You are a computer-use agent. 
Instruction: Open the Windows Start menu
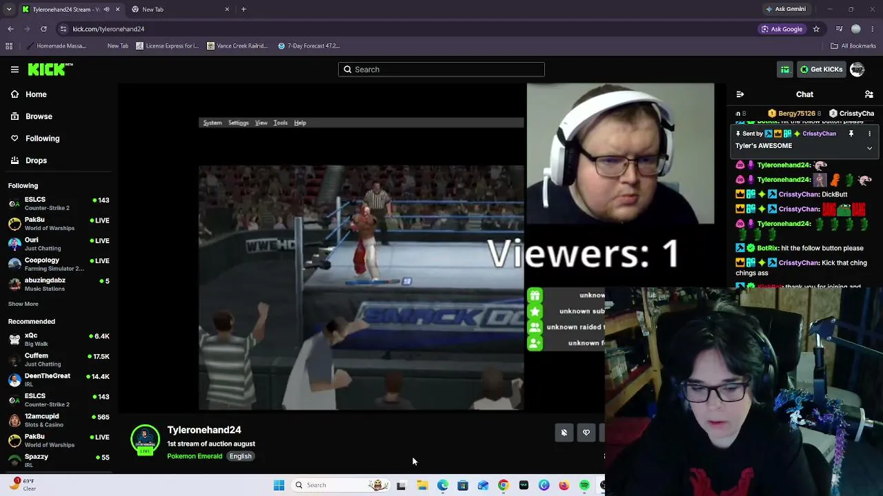point(279,486)
